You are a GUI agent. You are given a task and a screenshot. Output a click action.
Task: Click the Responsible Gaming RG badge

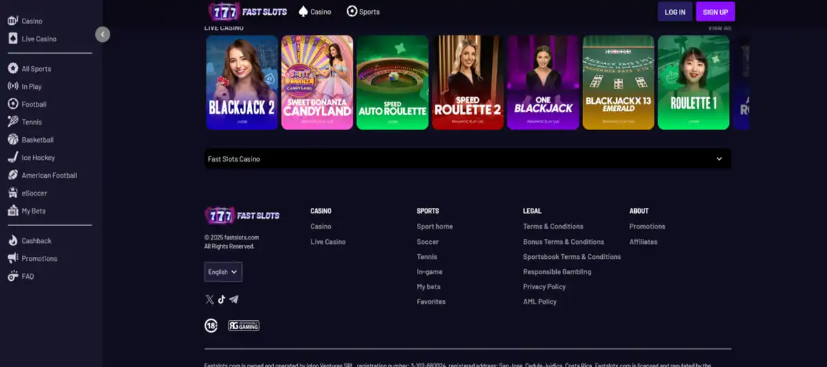[244, 326]
